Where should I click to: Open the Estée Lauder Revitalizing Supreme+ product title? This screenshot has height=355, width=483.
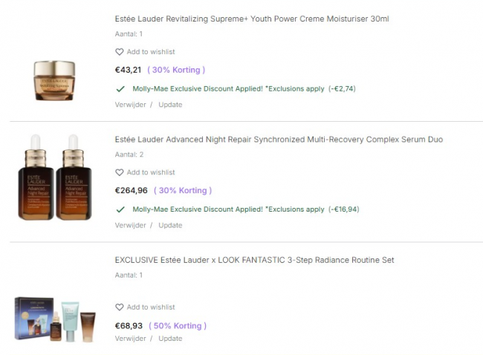252,19
